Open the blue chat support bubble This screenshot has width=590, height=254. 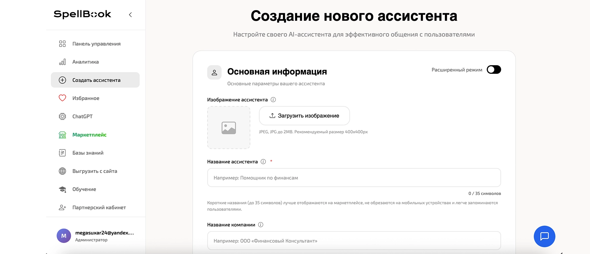pyautogui.click(x=544, y=236)
